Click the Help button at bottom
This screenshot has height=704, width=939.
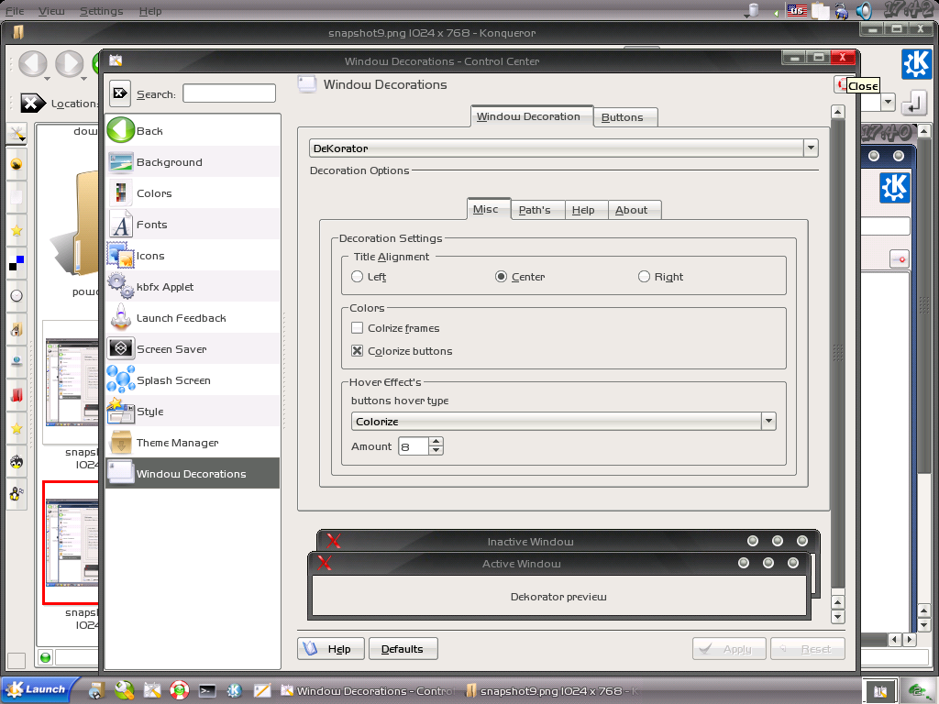(x=330, y=648)
